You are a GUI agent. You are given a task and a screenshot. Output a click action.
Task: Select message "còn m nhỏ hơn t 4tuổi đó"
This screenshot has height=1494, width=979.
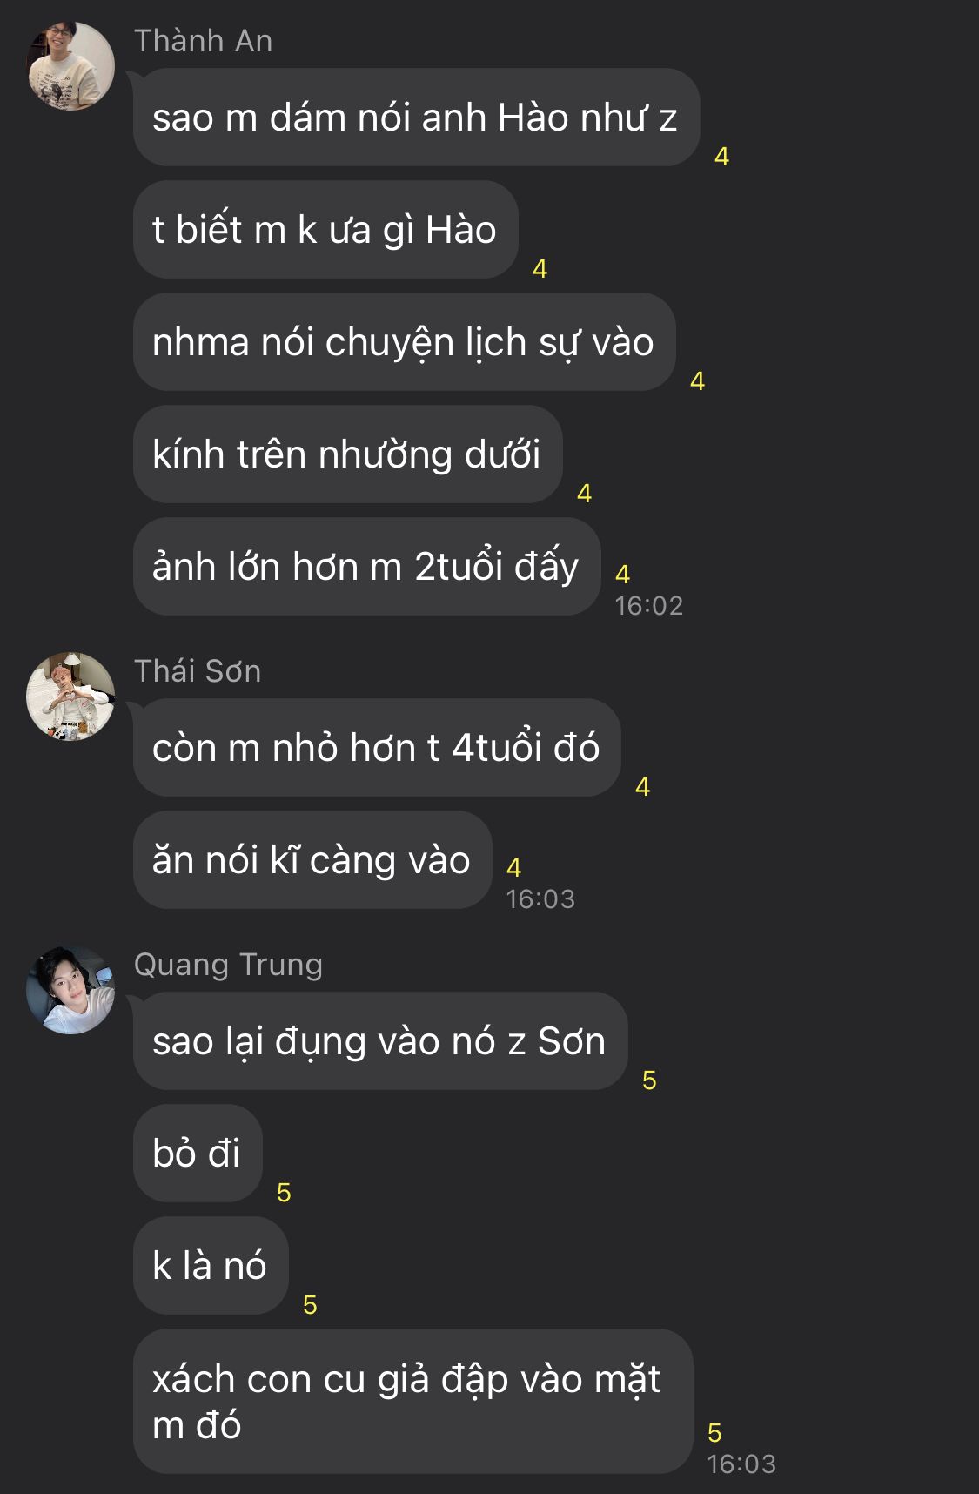tap(377, 748)
